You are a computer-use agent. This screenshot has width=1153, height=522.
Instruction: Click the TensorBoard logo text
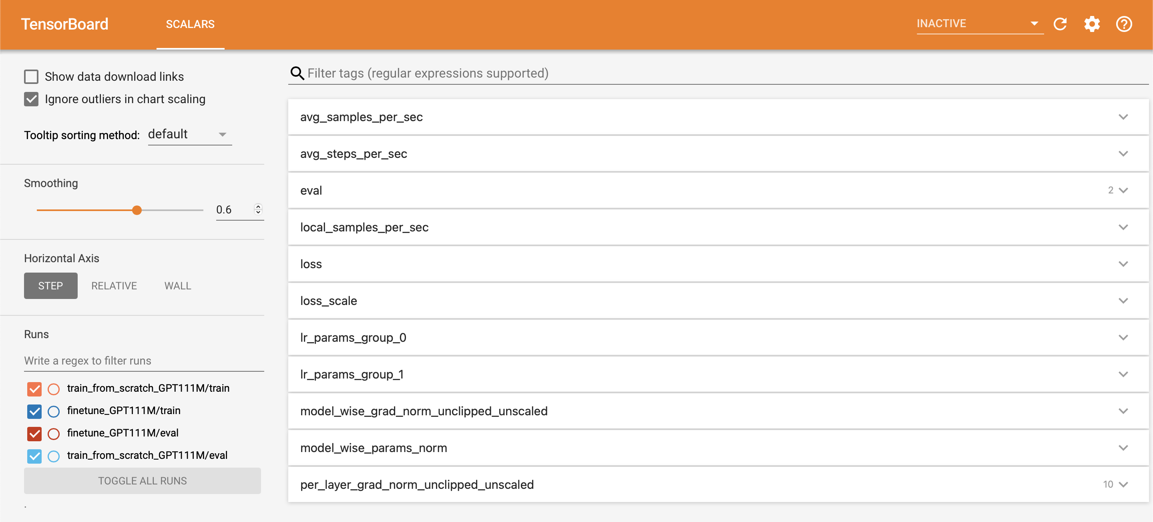65,24
